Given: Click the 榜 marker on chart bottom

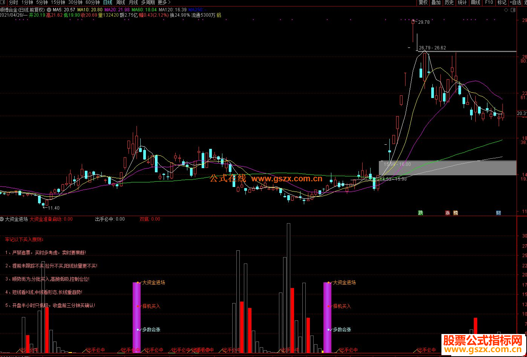Looking at the screenshot, I should [455, 213].
